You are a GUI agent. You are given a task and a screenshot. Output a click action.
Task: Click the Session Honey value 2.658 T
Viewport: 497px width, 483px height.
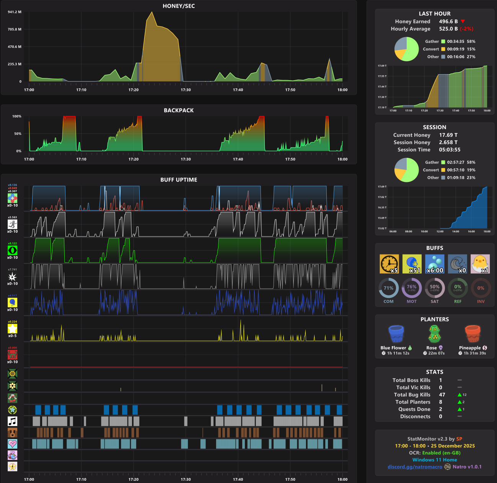click(448, 143)
